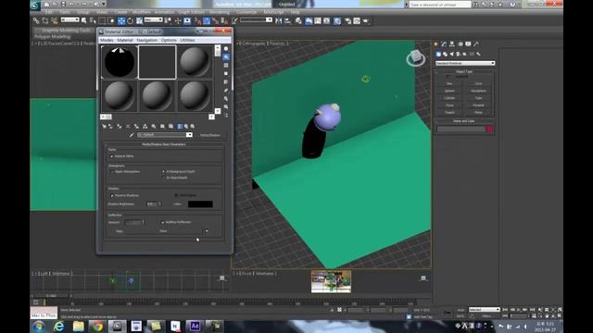The height and width of the screenshot is (333, 593).
Task: Open Material Editor Modes menu
Action: pyautogui.click(x=107, y=40)
